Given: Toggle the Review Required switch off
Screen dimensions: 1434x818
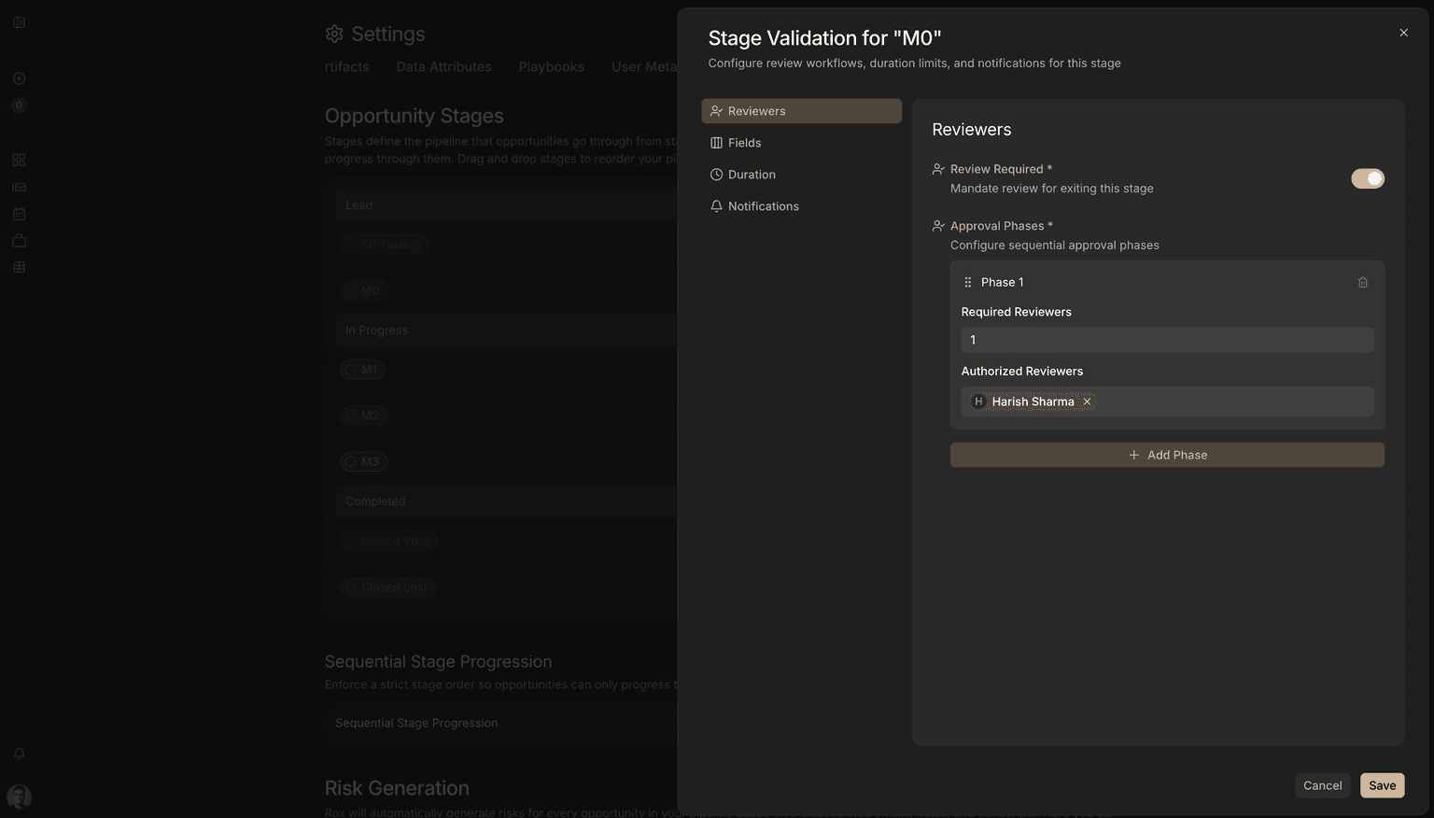Looking at the screenshot, I should pos(1367,177).
